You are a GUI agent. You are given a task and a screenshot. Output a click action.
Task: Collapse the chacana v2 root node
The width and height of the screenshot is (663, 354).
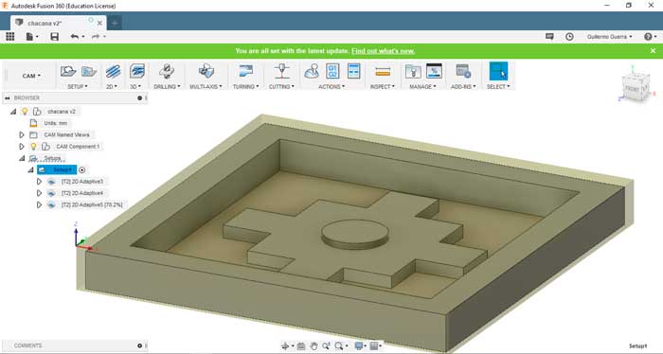[x=13, y=112]
